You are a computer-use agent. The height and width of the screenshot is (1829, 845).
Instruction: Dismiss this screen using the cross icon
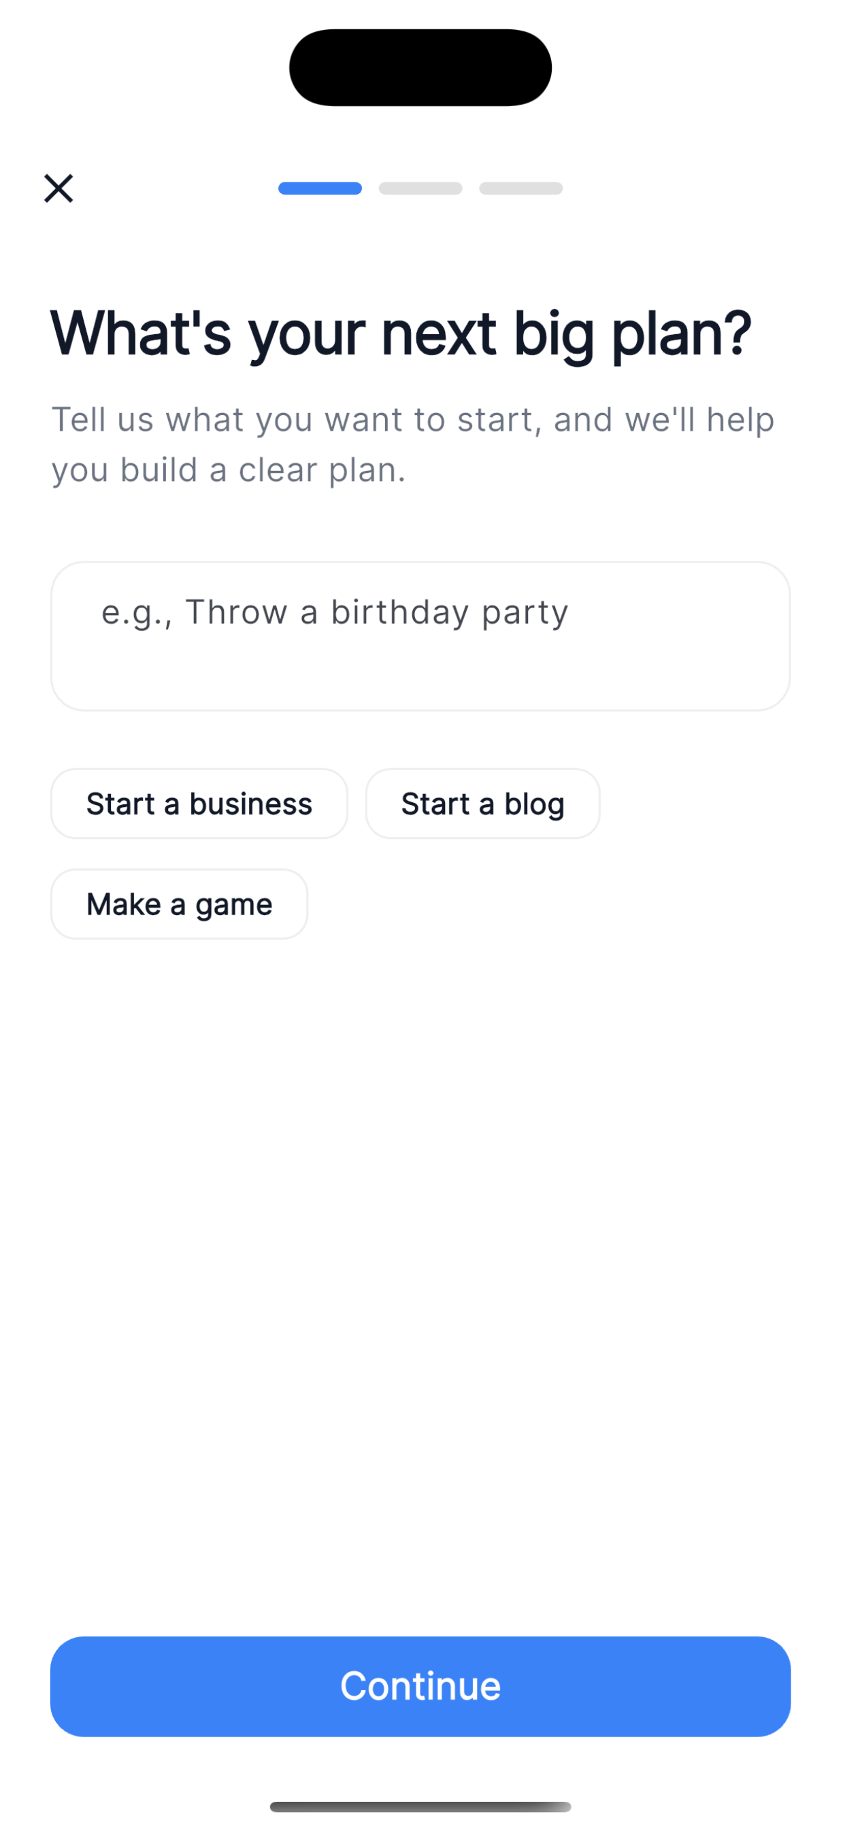click(x=59, y=188)
